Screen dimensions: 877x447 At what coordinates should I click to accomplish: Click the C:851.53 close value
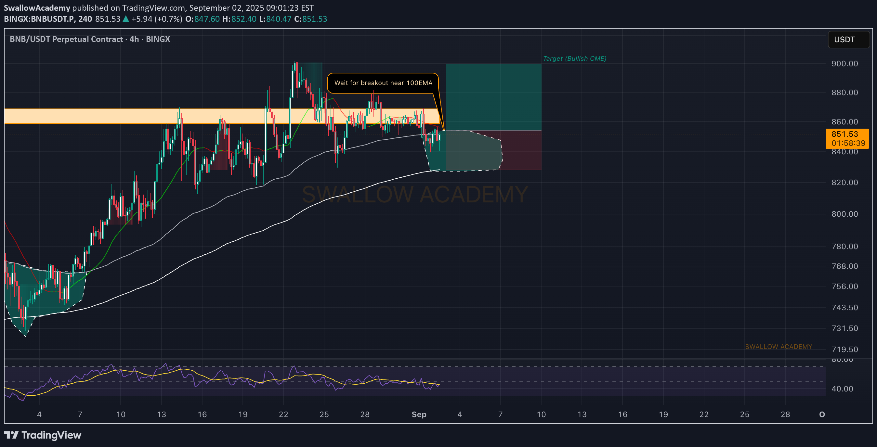tap(310, 19)
